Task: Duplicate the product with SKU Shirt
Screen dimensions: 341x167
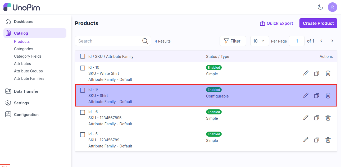Action: coord(317,96)
